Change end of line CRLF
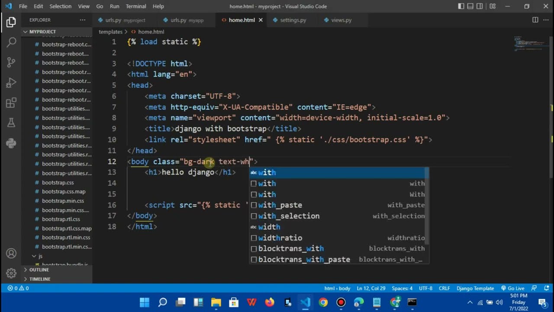Viewport: 554px width, 312px height. (444, 288)
